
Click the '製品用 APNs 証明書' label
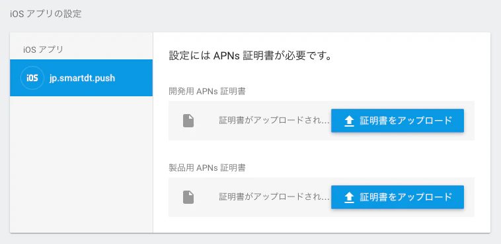pos(207,168)
